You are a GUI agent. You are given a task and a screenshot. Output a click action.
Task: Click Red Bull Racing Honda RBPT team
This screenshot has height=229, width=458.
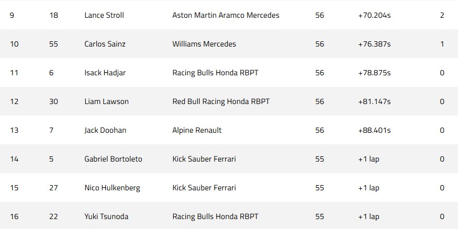(x=221, y=101)
